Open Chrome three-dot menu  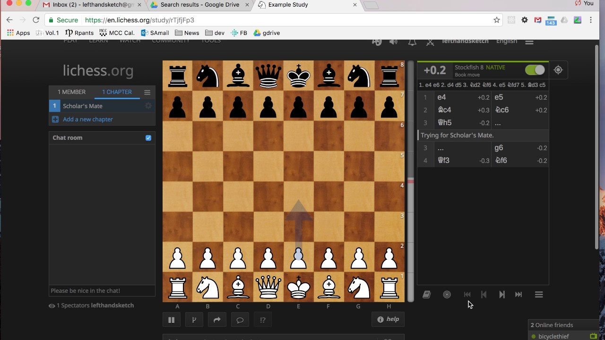591,20
